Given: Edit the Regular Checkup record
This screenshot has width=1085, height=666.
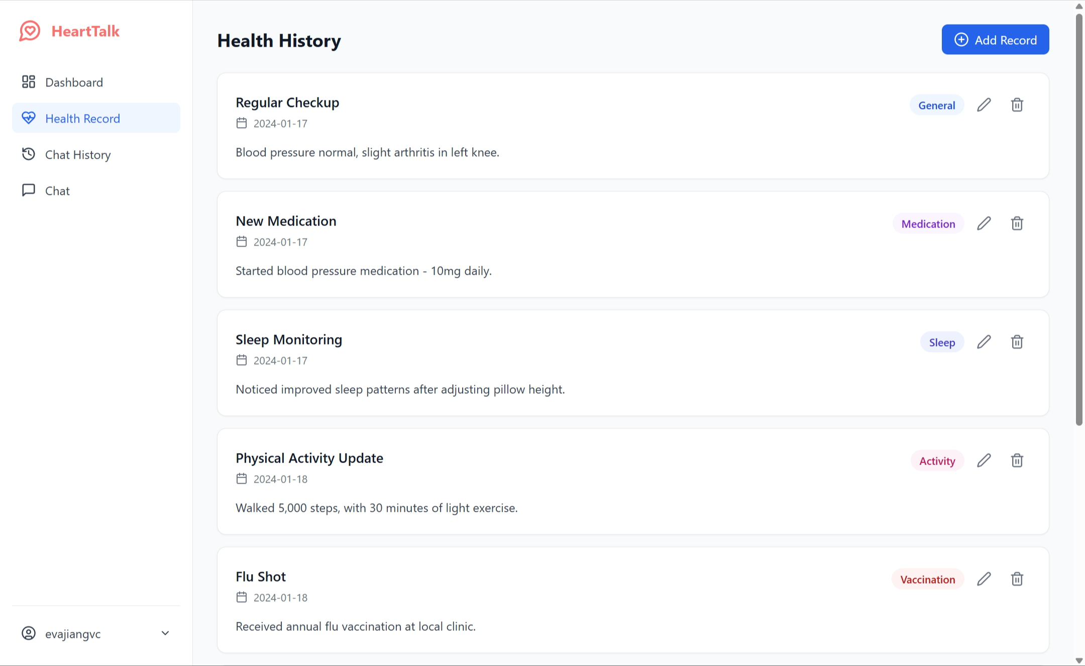Looking at the screenshot, I should pos(984,105).
